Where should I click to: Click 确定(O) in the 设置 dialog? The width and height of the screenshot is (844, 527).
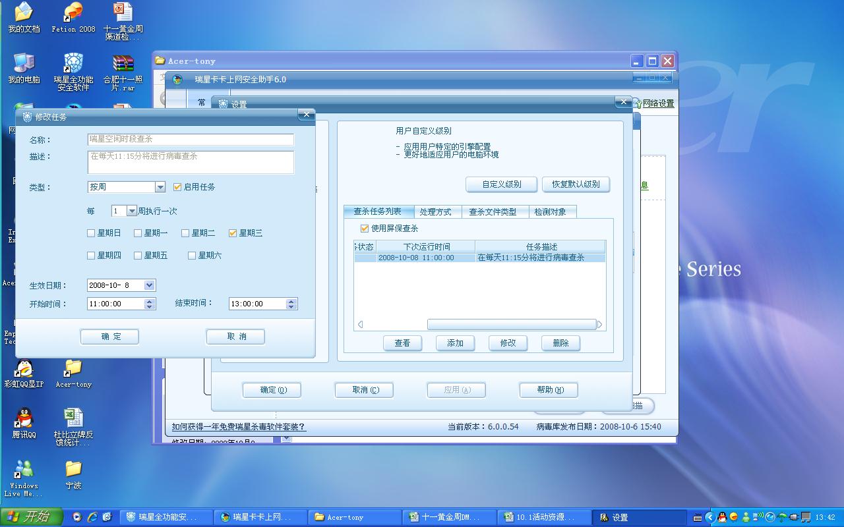(x=272, y=390)
